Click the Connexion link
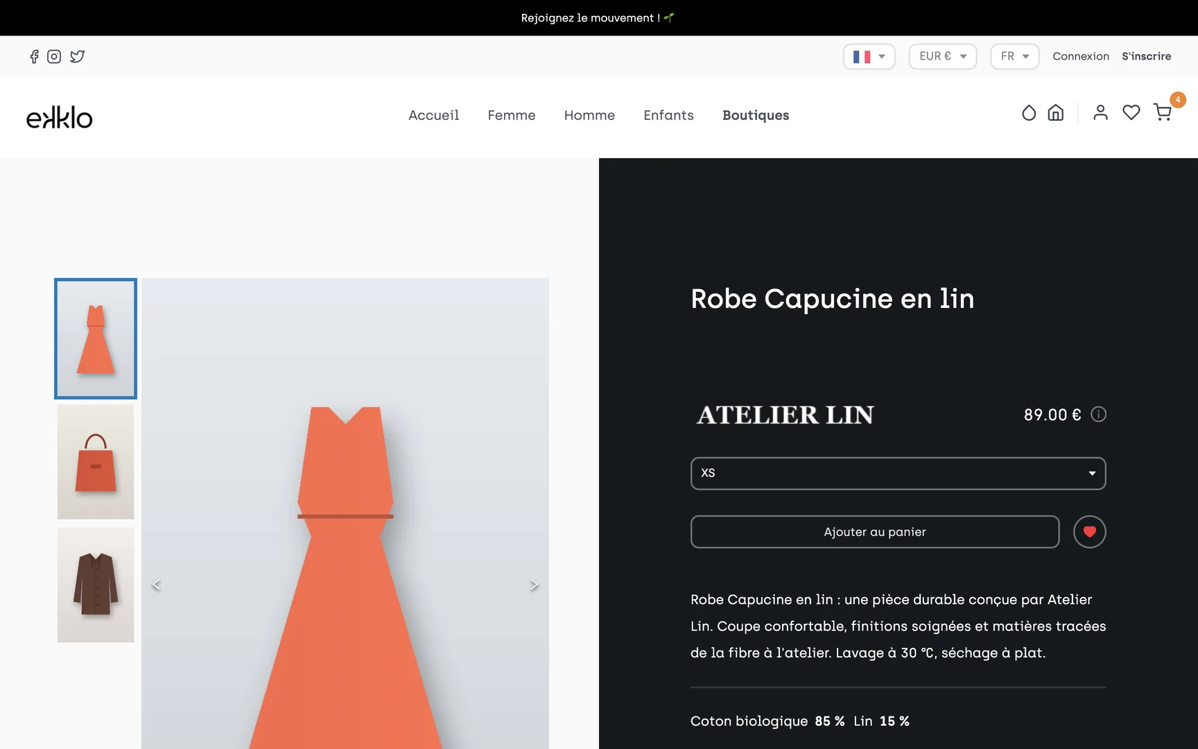The height and width of the screenshot is (749, 1198). 1081,56
